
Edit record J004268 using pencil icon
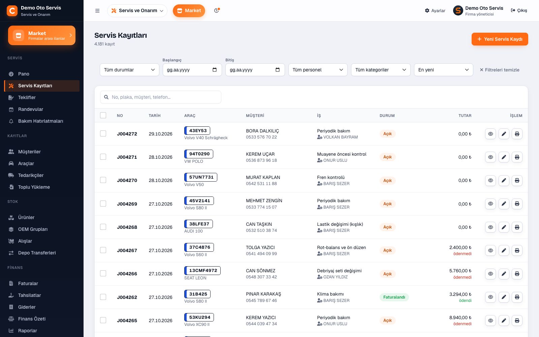504,227
